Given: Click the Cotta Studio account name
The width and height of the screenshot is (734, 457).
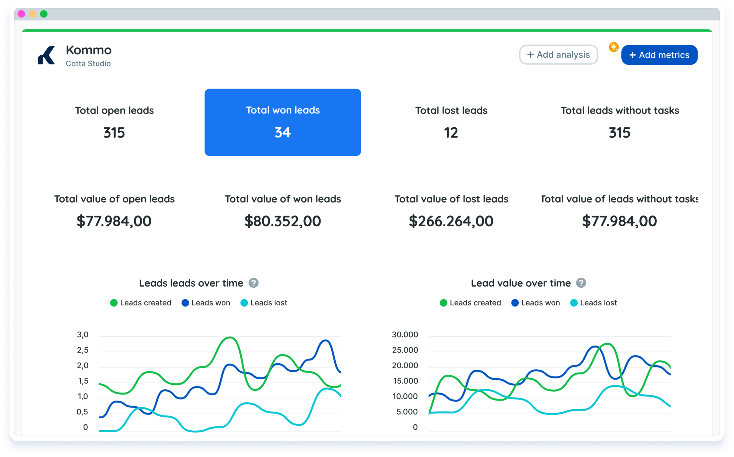Looking at the screenshot, I should 88,64.
